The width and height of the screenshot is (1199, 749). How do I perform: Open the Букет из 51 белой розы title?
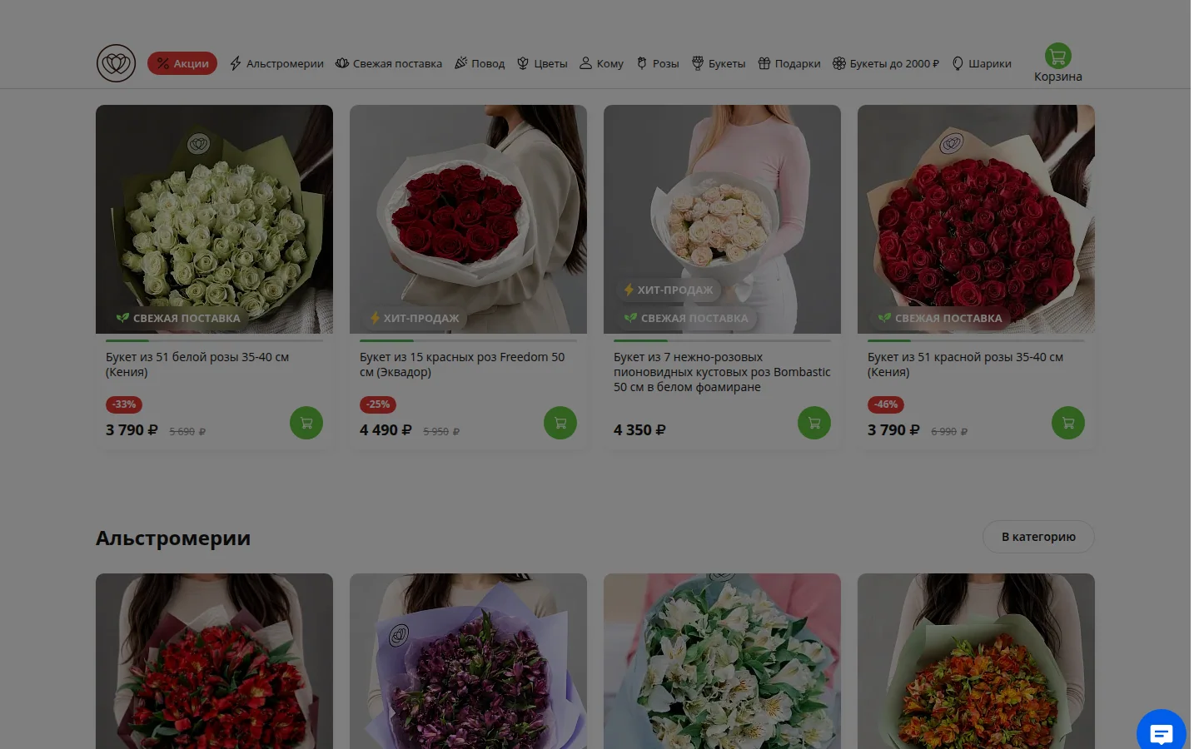point(197,365)
